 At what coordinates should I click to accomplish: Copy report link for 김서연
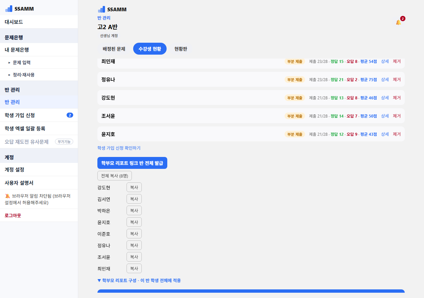pyautogui.click(x=134, y=199)
